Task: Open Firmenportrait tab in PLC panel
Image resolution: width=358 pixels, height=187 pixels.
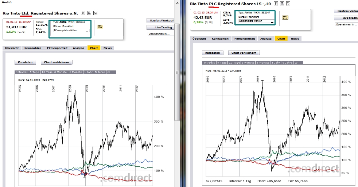Action: pyautogui.click(x=245, y=38)
